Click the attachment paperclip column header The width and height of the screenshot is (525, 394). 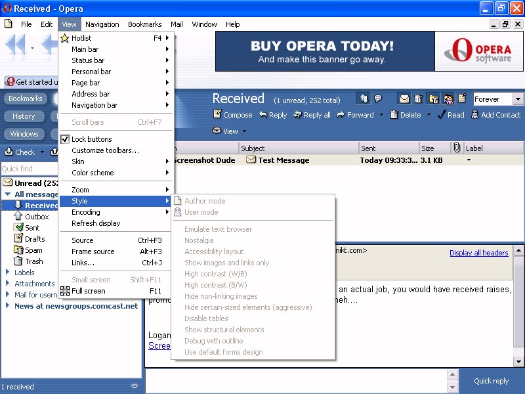[457, 148]
